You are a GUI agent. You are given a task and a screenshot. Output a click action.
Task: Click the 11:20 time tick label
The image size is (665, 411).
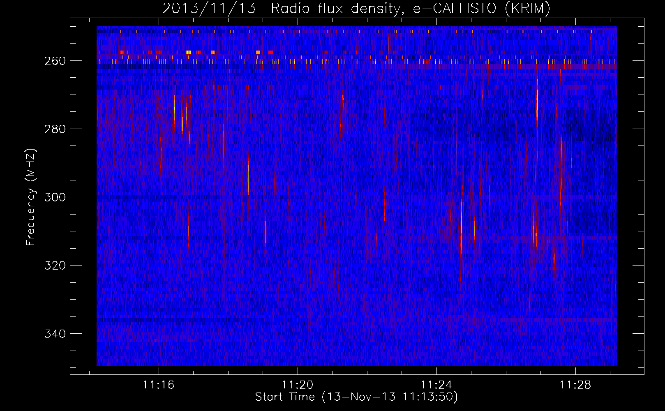tap(297, 385)
